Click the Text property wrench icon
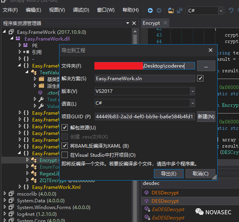 click(41, 99)
